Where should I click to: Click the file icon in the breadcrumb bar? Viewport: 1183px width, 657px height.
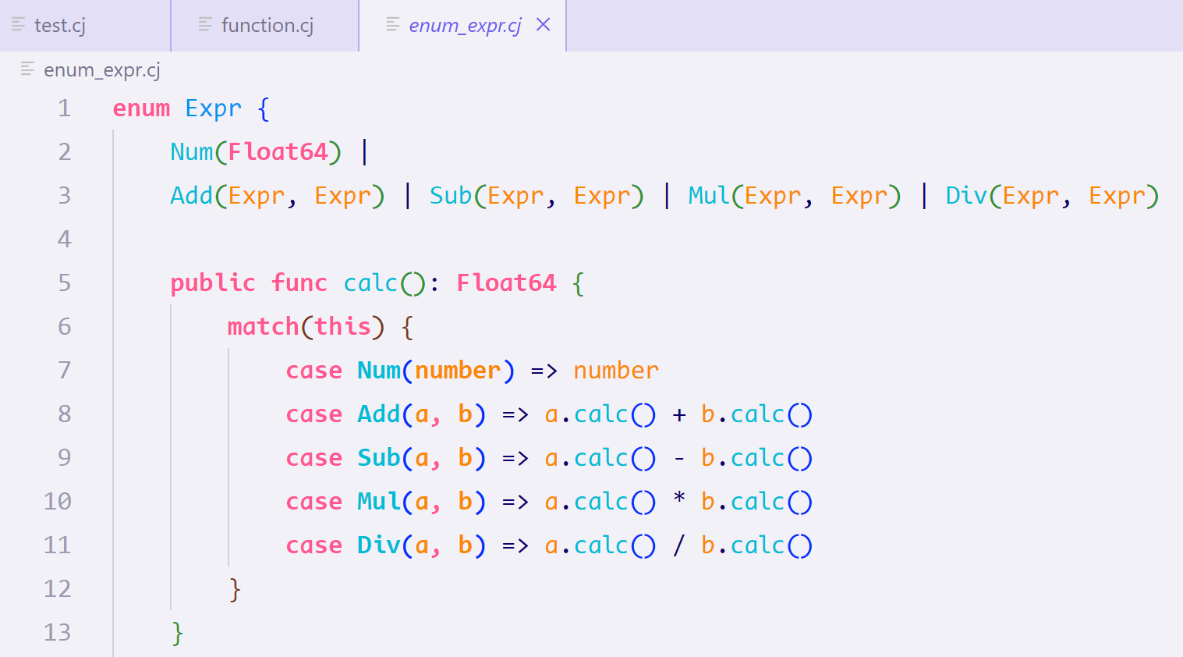(x=26, y=70)
